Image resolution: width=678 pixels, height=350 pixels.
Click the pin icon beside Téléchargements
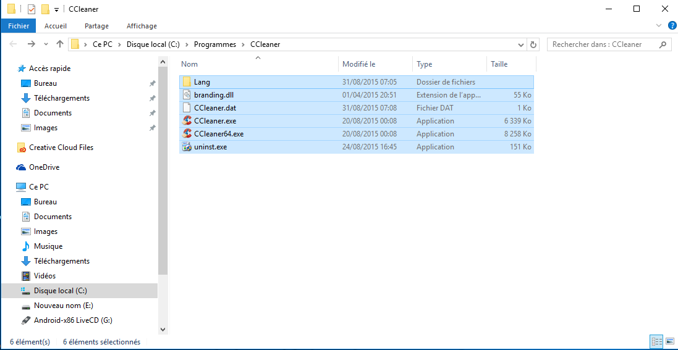[x=152, y=98]
